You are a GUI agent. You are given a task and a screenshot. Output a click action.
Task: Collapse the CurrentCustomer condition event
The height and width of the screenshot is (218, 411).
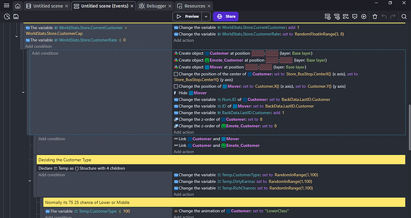[17, 37]
